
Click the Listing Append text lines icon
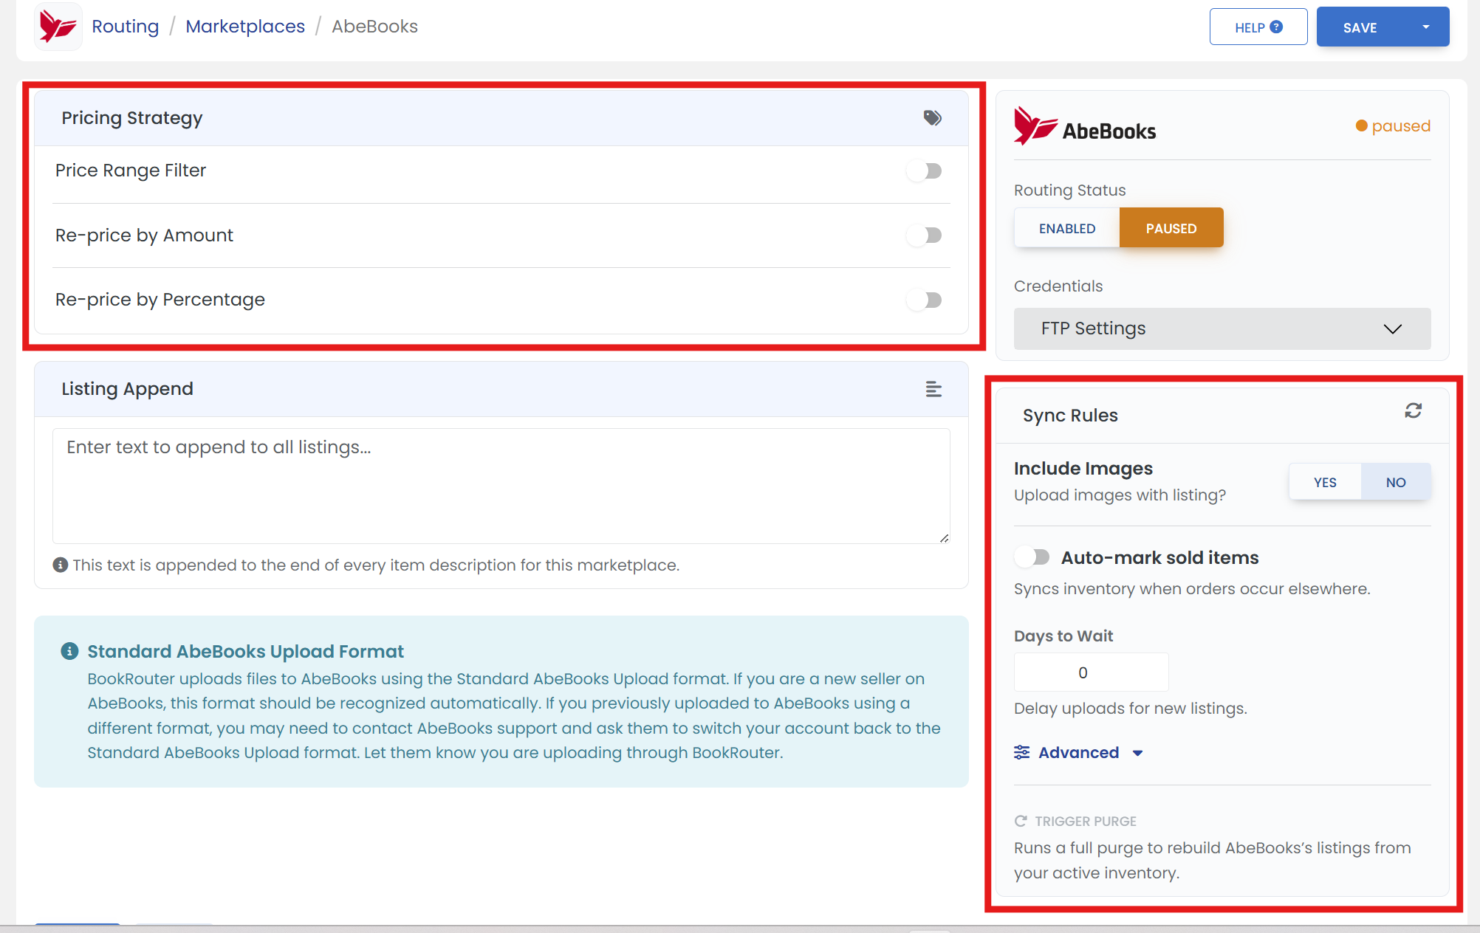[x=933, y=389]
